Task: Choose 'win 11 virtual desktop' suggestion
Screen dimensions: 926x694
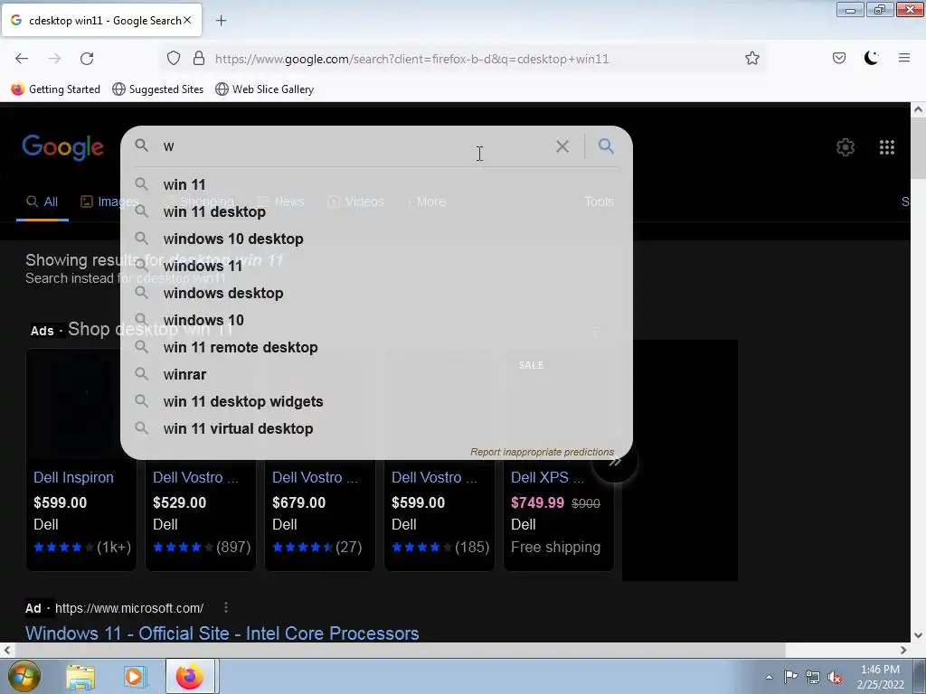Action: coord(376,429)
